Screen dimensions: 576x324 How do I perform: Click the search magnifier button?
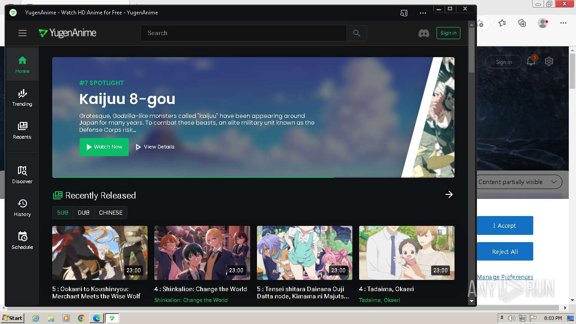(x=357, y=33)
